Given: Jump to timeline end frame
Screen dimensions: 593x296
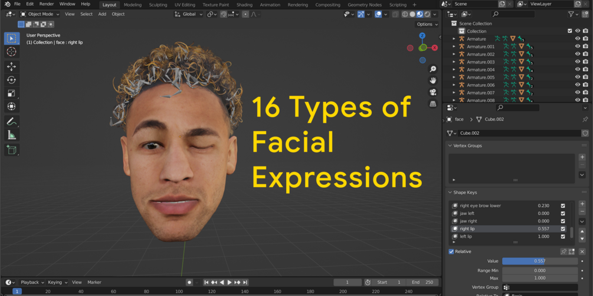Looking at the screenshot, I should point(245,282).
